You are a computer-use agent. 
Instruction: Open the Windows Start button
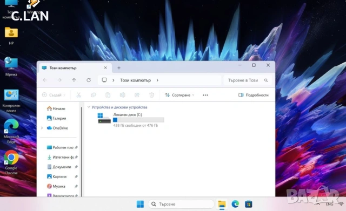[140, 204]
